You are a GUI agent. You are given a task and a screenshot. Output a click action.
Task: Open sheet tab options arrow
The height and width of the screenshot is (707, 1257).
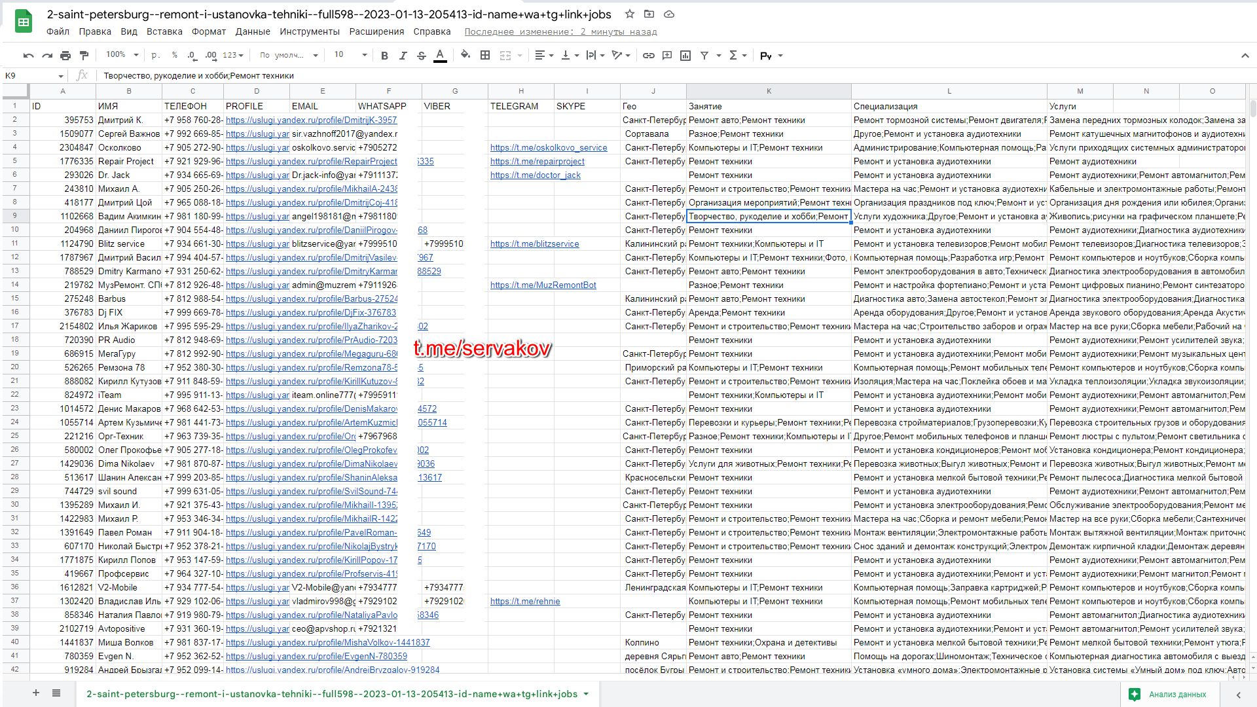point(586,694)
